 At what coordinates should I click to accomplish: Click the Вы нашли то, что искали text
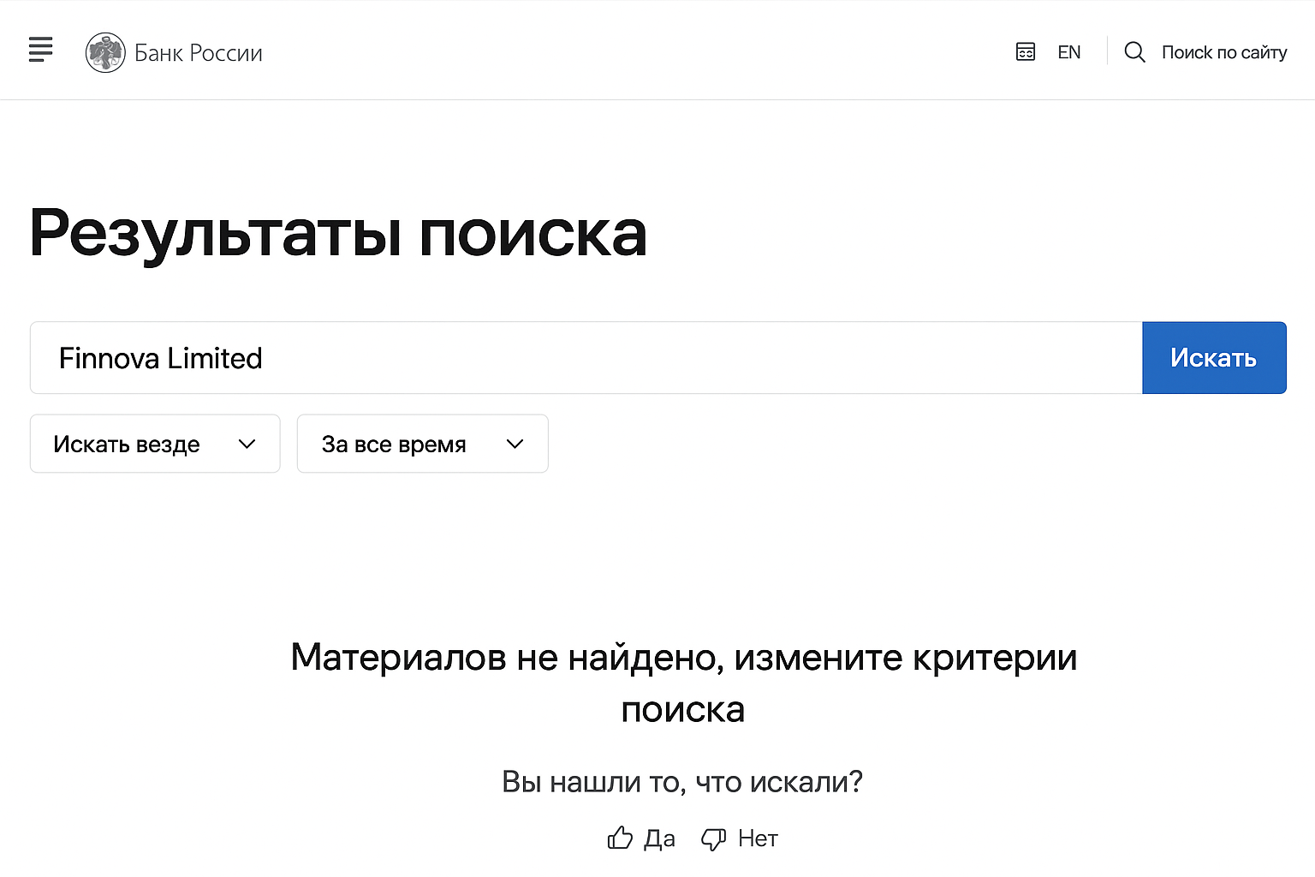(682, 782)
